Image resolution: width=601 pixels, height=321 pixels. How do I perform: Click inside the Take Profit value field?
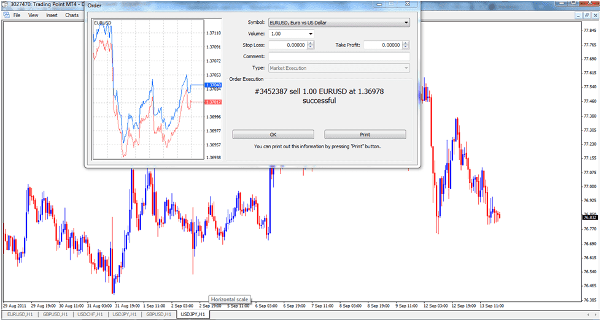click(x=382, y=45)
